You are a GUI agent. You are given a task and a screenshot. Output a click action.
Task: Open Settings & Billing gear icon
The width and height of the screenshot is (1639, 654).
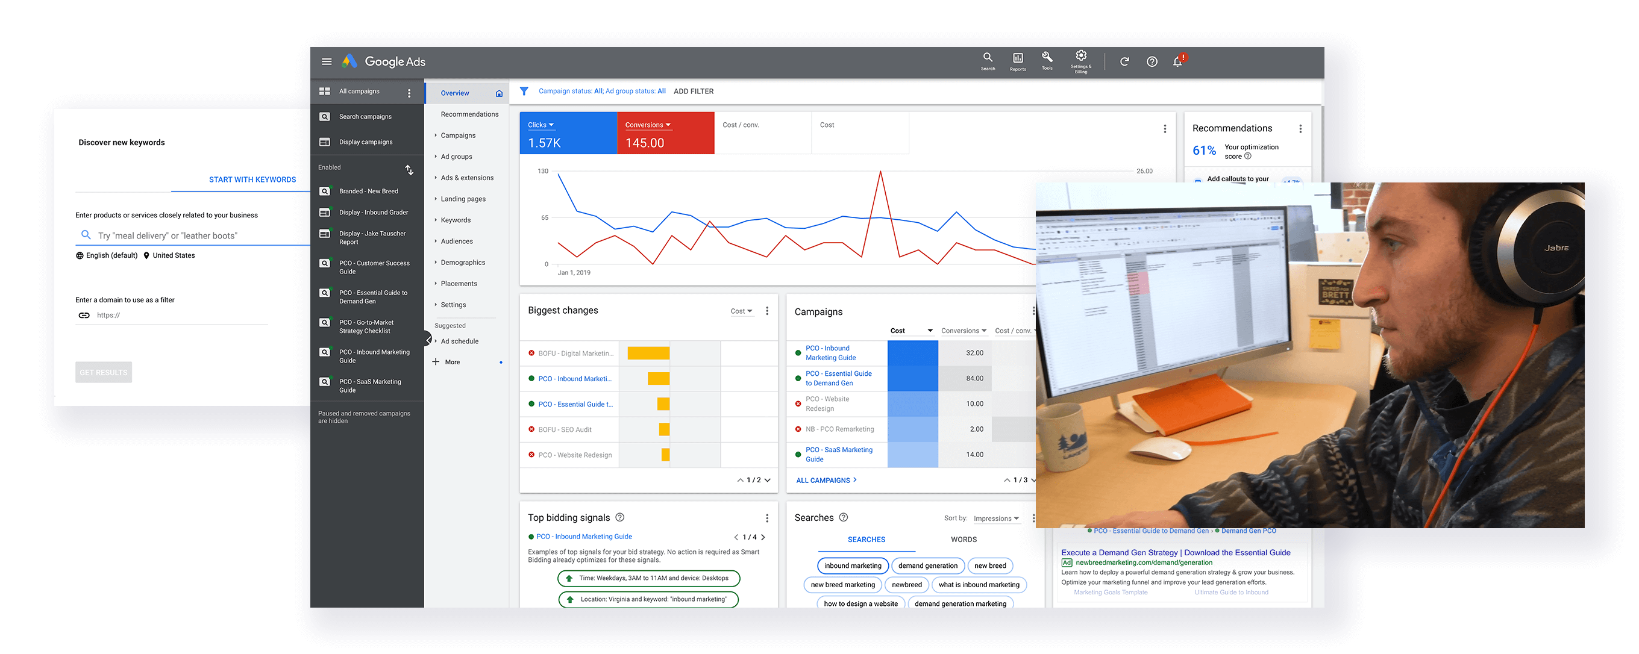1080,61
